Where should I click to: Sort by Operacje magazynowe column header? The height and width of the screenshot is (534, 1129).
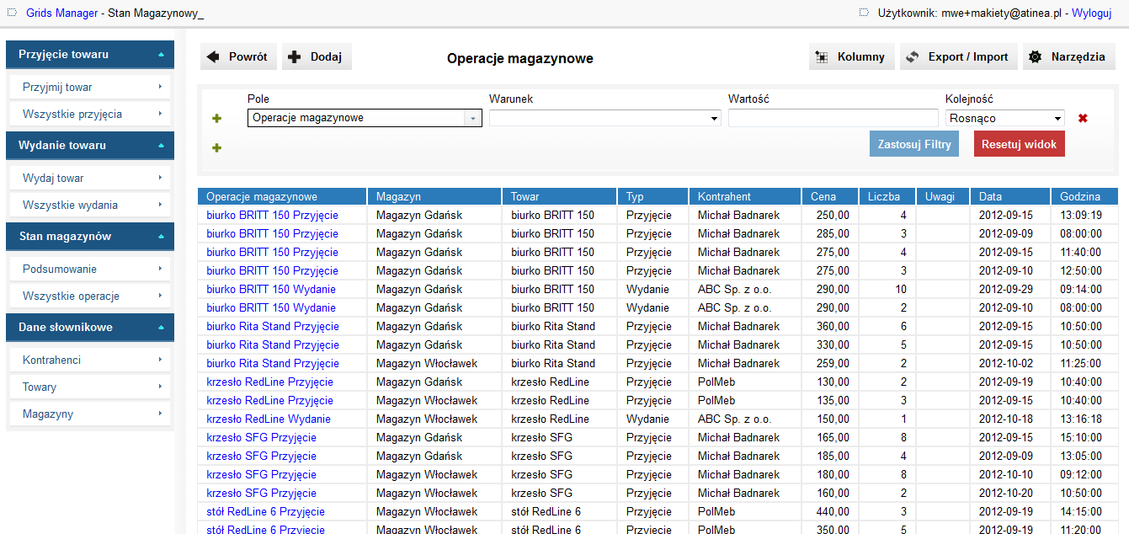pyautogui.click(x=282, y=196)
